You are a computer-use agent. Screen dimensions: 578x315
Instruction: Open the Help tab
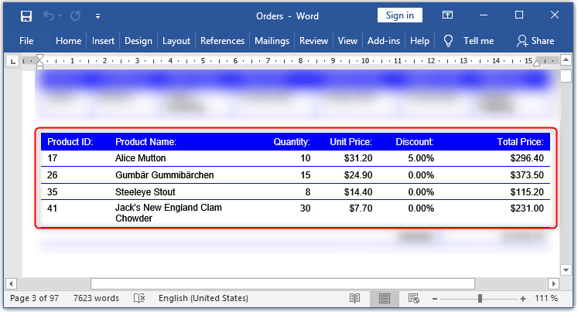[x=420, y=41]
